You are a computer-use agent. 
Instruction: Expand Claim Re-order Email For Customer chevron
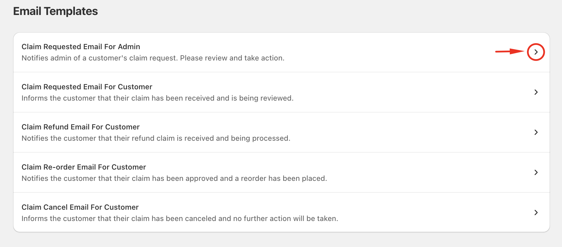(x=536, y=172)
